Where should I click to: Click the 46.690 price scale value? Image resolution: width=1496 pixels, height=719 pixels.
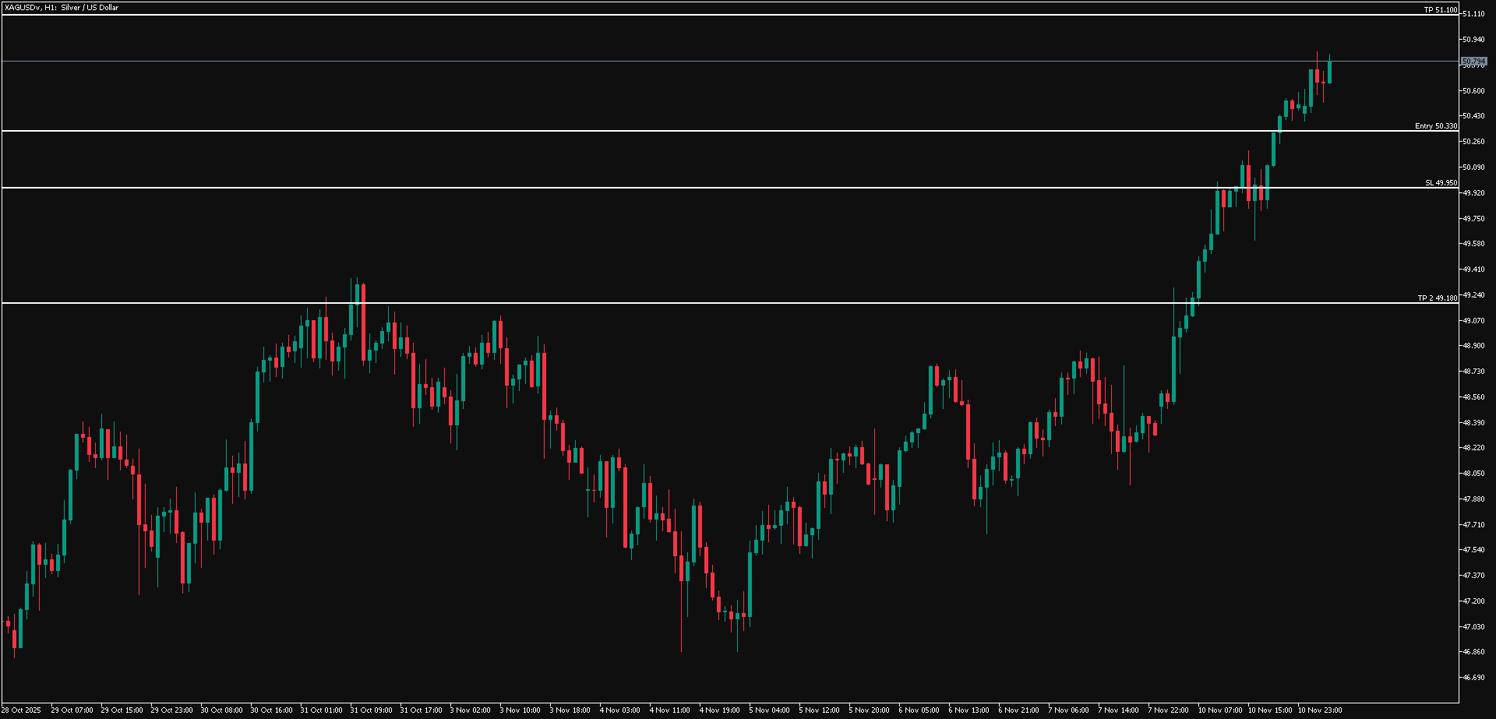pyautogui.click(x=1473, y=678)
